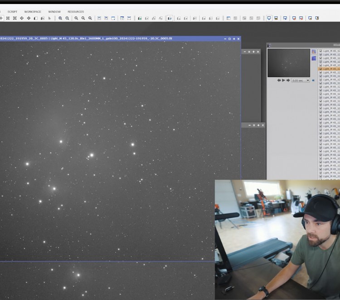Click the brightest star in the image view

click(x=92, y=155)
